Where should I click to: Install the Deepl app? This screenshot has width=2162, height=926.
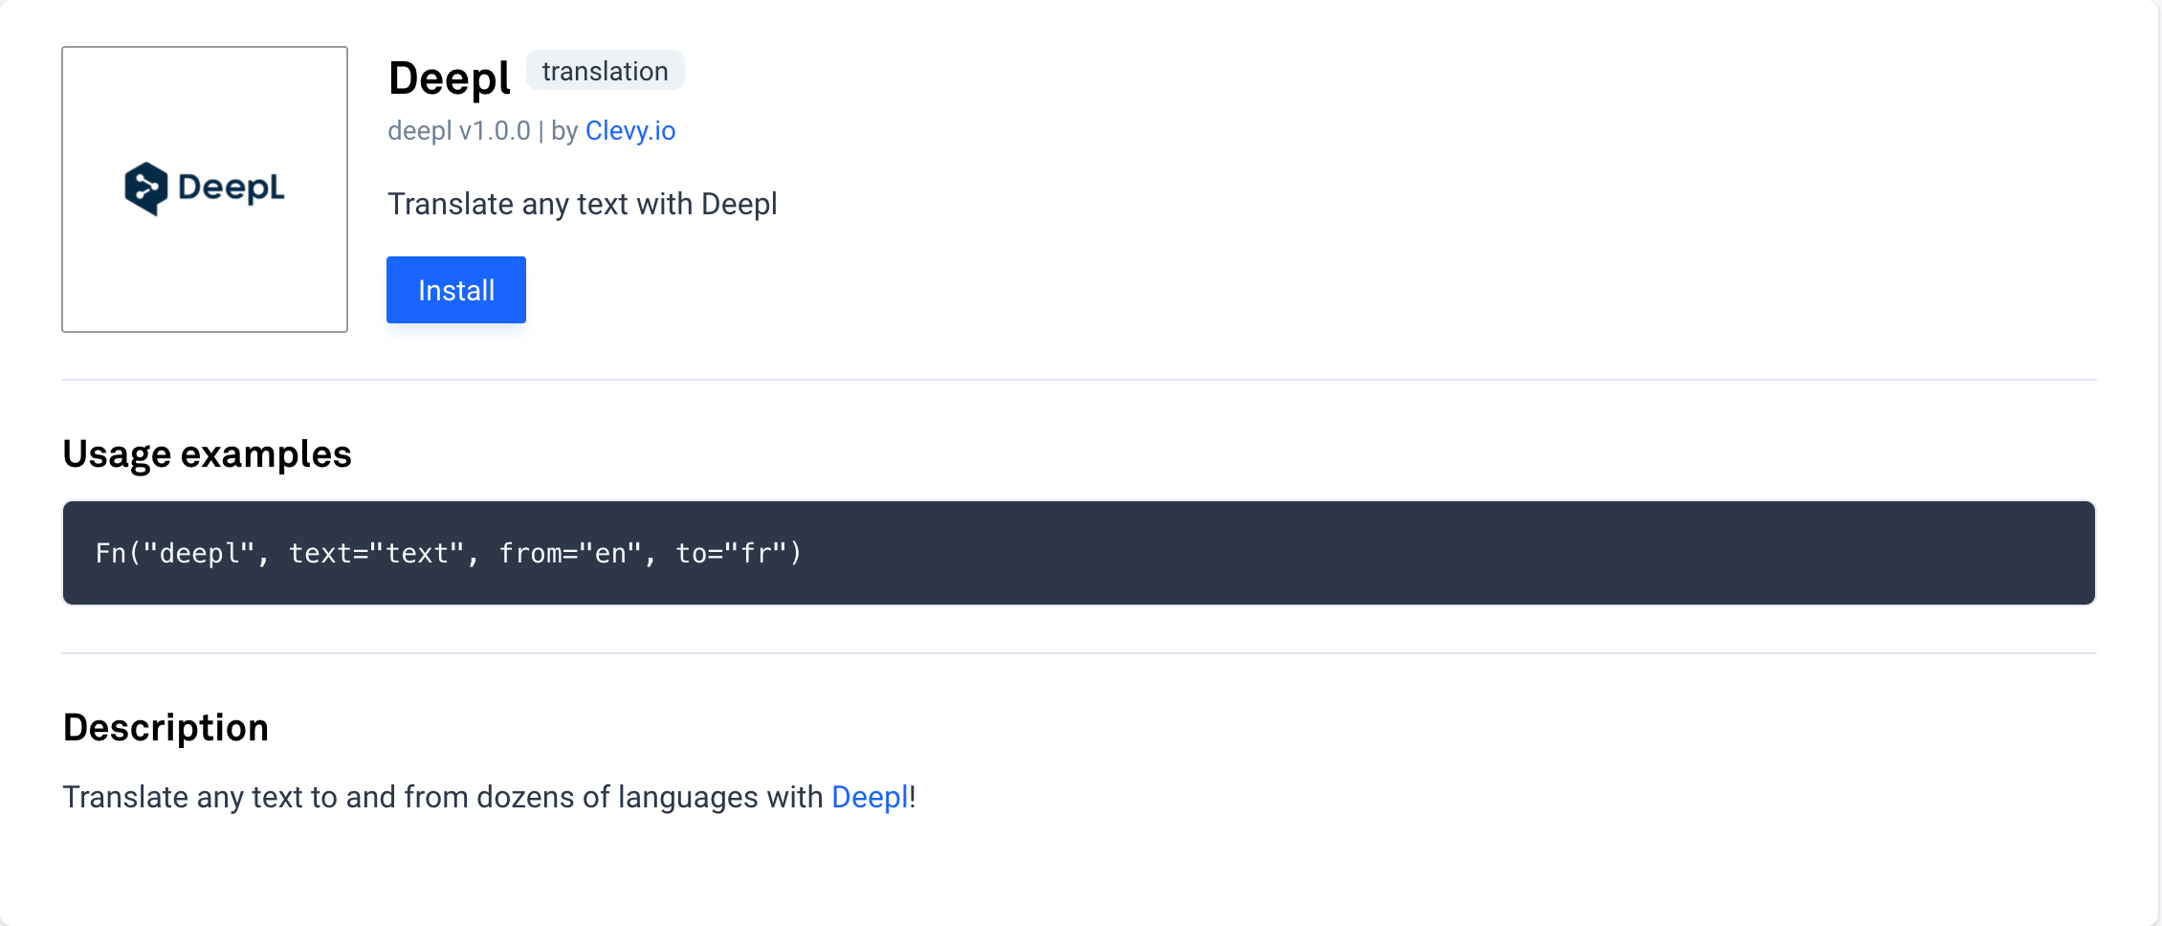click(456, 290)
